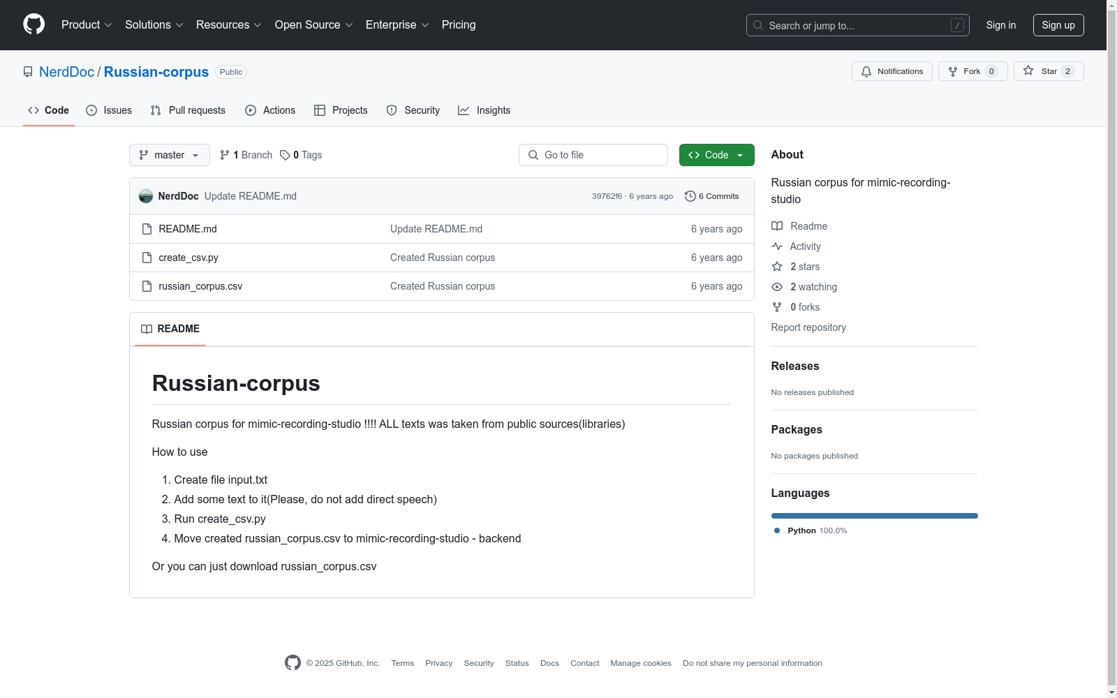Switch to the Pull requests tab
Image resolution: width=1117 pixels, height=698 pixels.
188,110
